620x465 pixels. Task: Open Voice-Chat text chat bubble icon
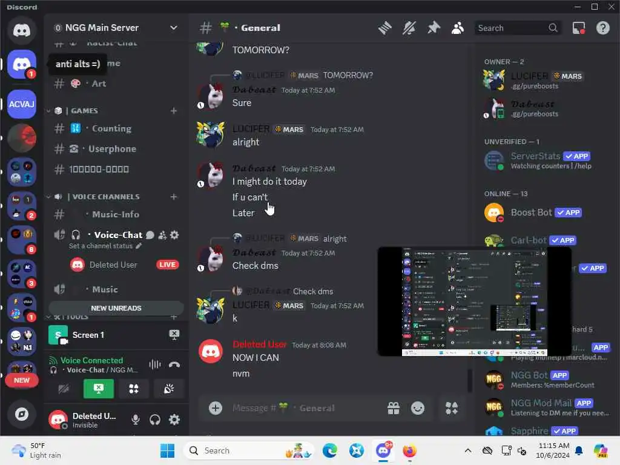(150, 236)
